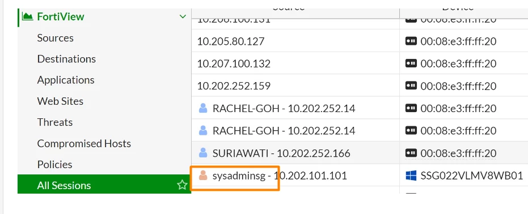Collapse the FortiView menu chevron
This screenshot has width=528, height=214.
point(183,16)
